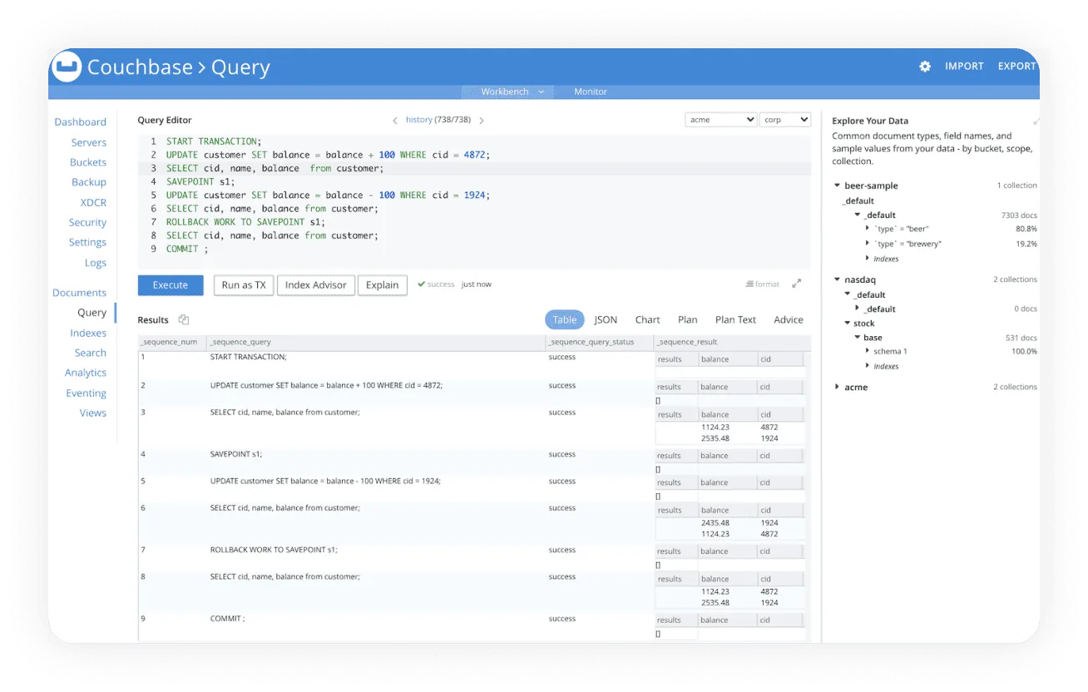Open Views in the sidebar
1088x692 pixels.
(93, 413)
